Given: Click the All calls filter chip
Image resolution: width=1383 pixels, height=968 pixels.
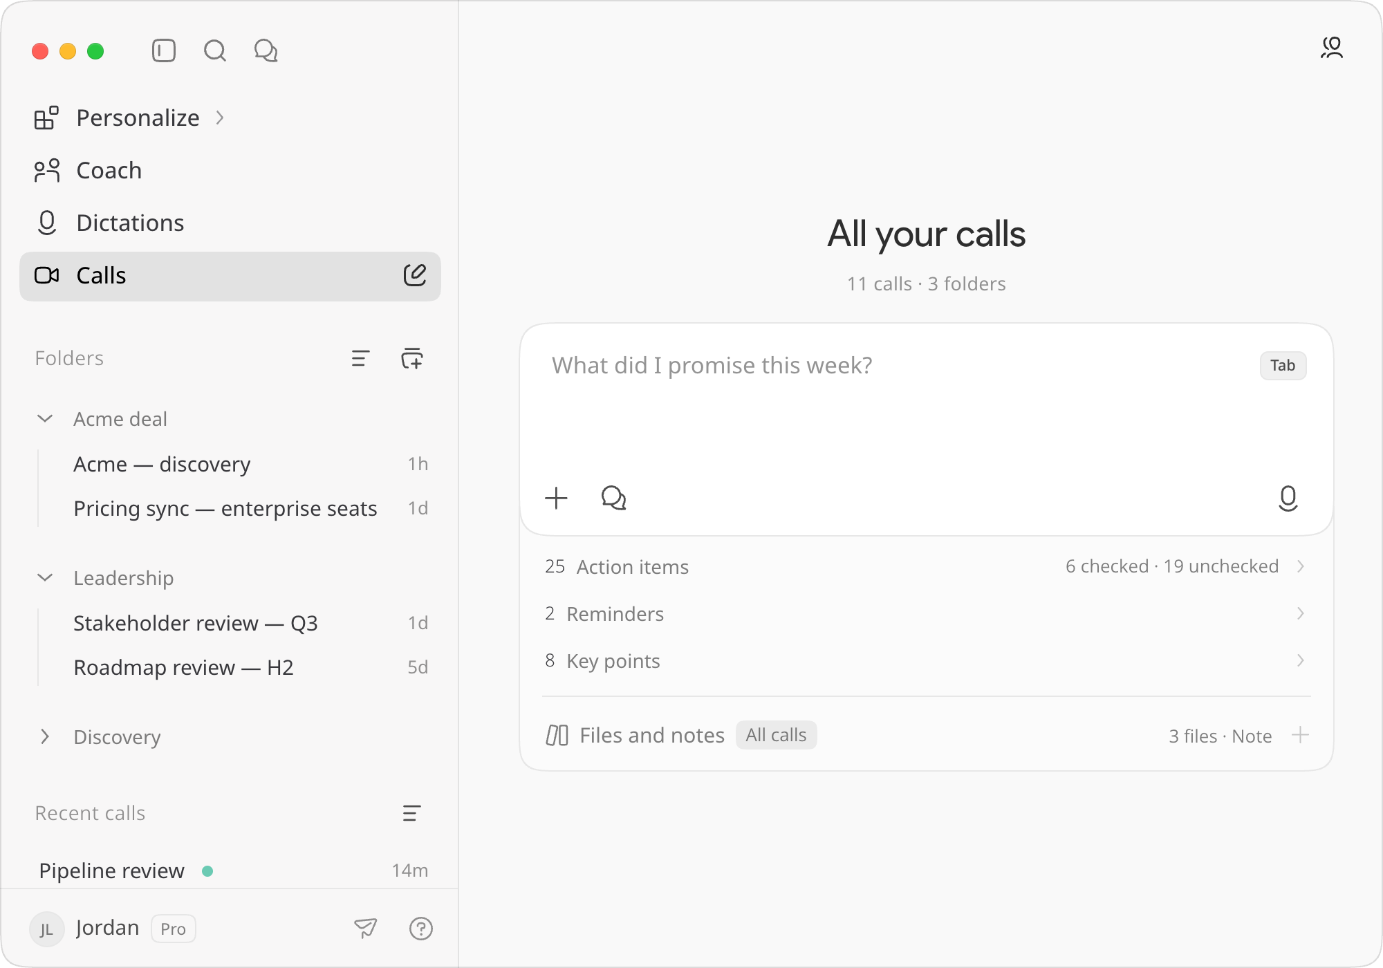Looking at the screenshot, I should pos(776,735).
